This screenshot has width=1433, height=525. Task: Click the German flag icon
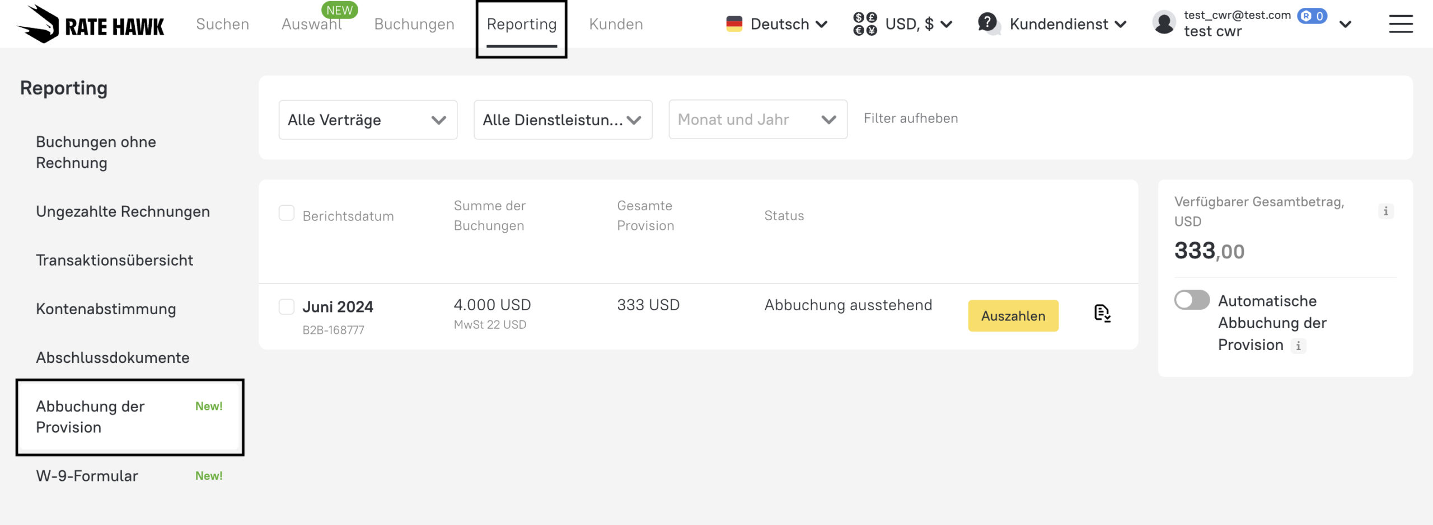point(734,24)
